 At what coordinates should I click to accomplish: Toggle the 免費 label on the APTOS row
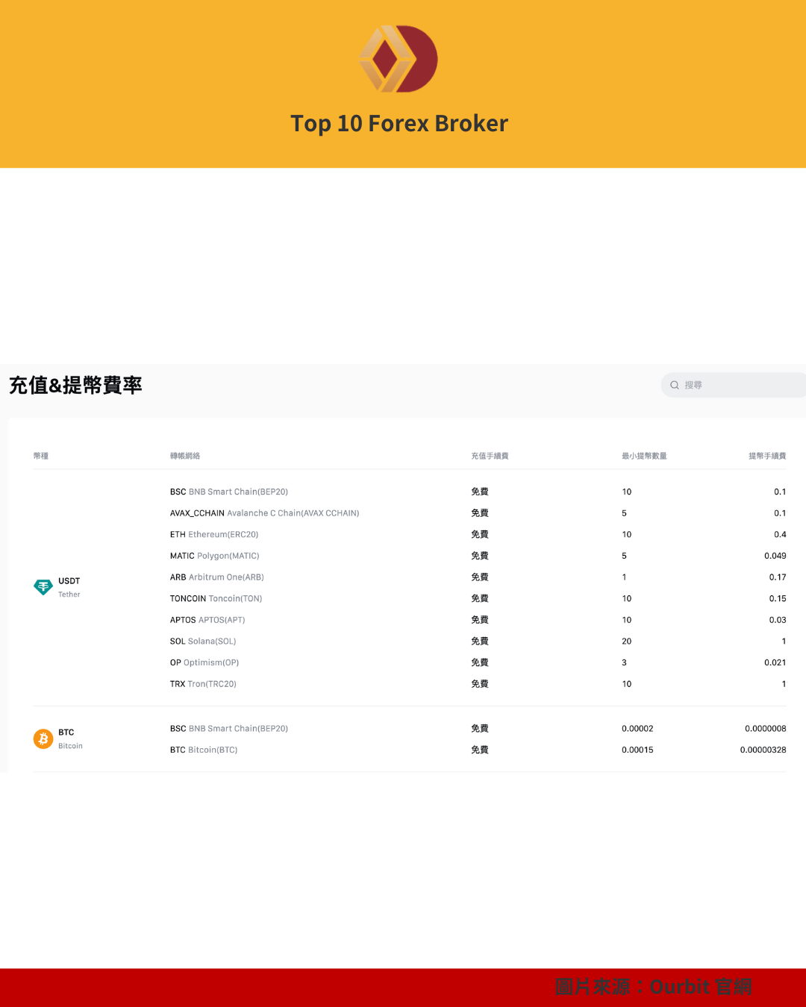coord(480,620)
